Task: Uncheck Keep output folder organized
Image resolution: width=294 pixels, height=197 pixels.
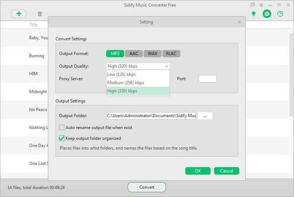Action: pos(62,138)
